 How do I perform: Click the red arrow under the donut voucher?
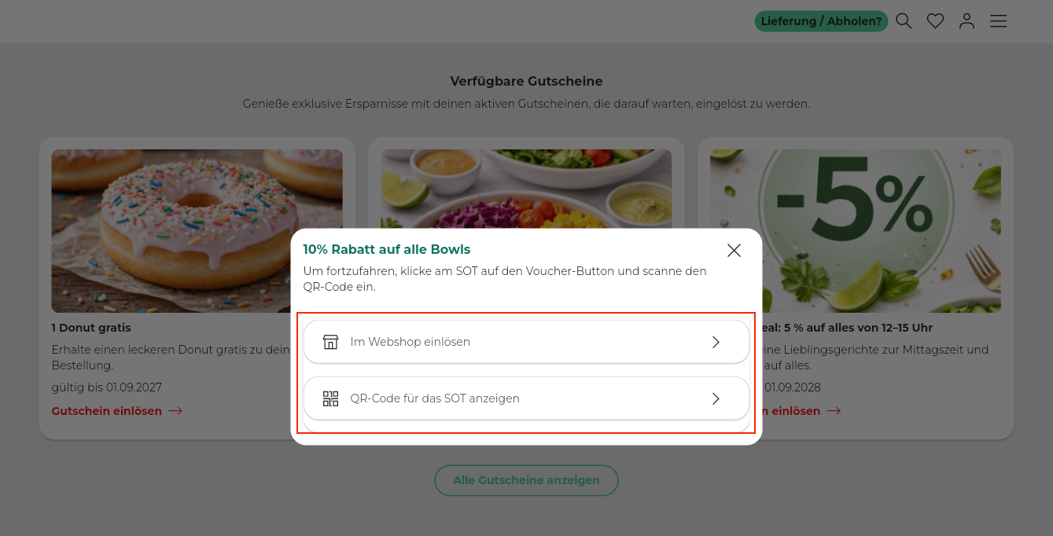(x=175, y=411)
